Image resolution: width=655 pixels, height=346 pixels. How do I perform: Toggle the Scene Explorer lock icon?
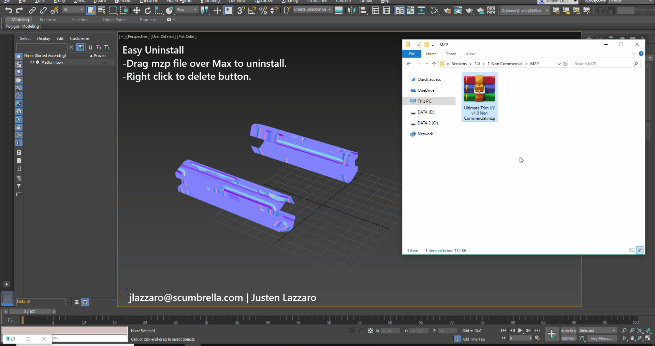pyautogui.click(x=90, y=47)
